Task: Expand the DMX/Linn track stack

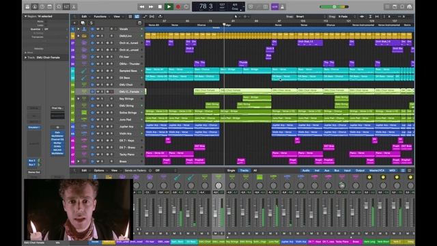Action: pyautogui.click(x=79, y=36)
